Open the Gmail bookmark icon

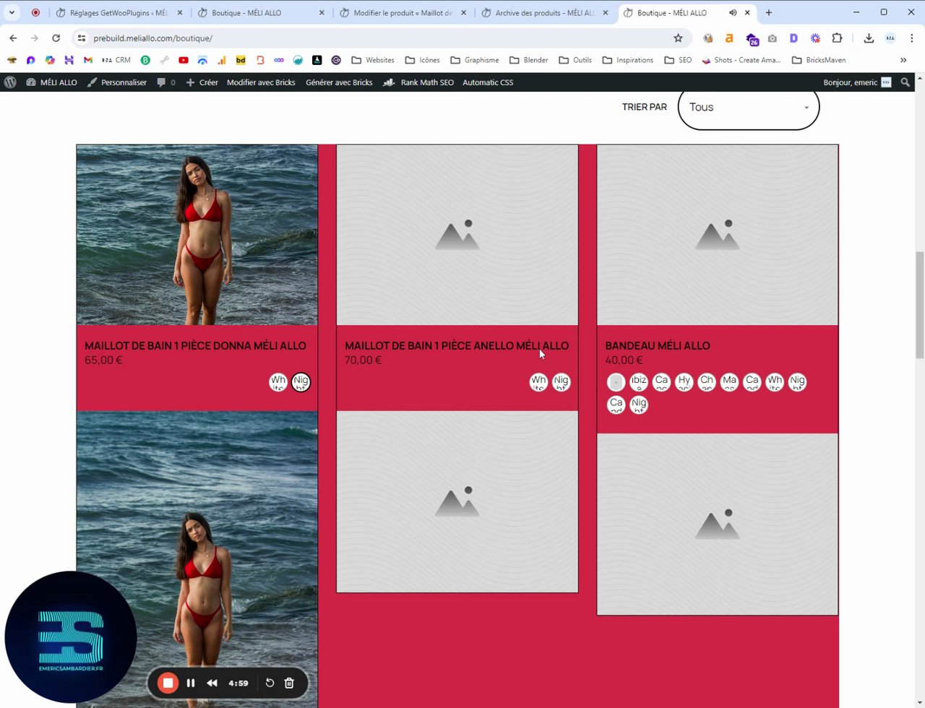88,60
